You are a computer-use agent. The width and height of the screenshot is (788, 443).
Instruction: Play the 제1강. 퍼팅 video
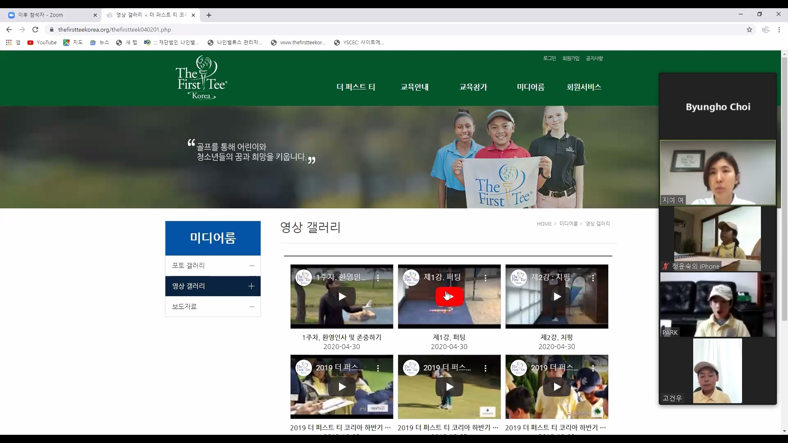click(x=449, y=296)
